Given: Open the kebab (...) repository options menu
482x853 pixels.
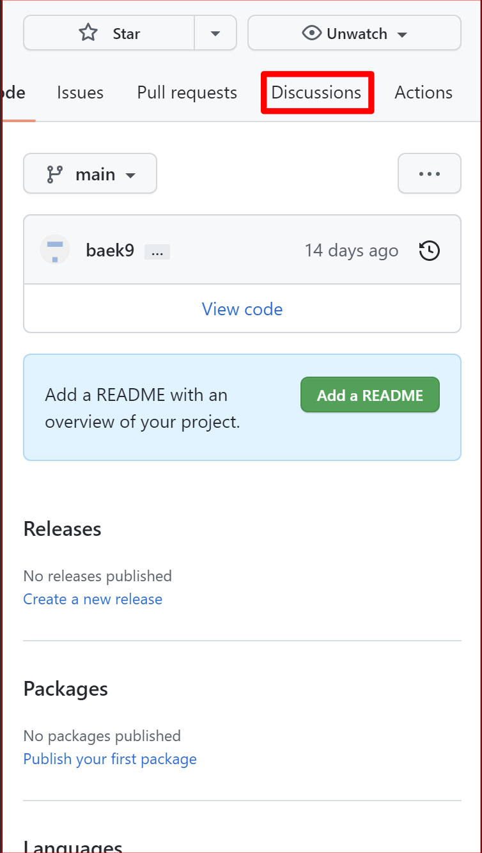Looking at the screenshot, I should click(429, 173).
